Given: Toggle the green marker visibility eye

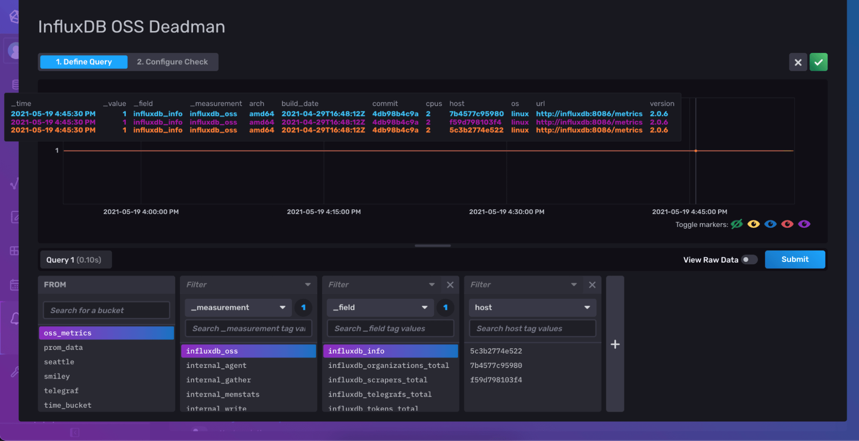Looking at the screenshot, I should point(737,224).
